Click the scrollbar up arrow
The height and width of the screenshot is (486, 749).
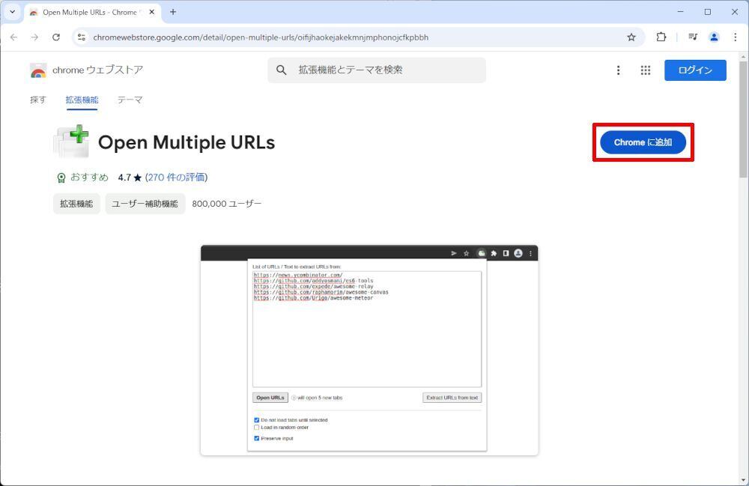(744, 57)
